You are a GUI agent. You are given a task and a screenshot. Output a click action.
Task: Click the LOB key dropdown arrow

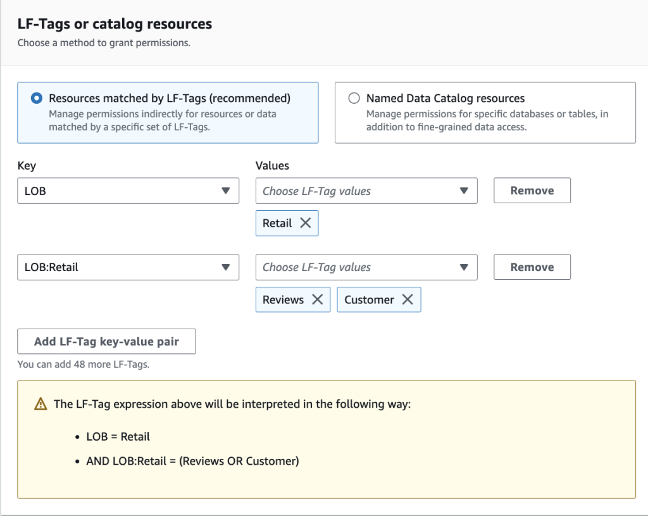tap(226, 191)
